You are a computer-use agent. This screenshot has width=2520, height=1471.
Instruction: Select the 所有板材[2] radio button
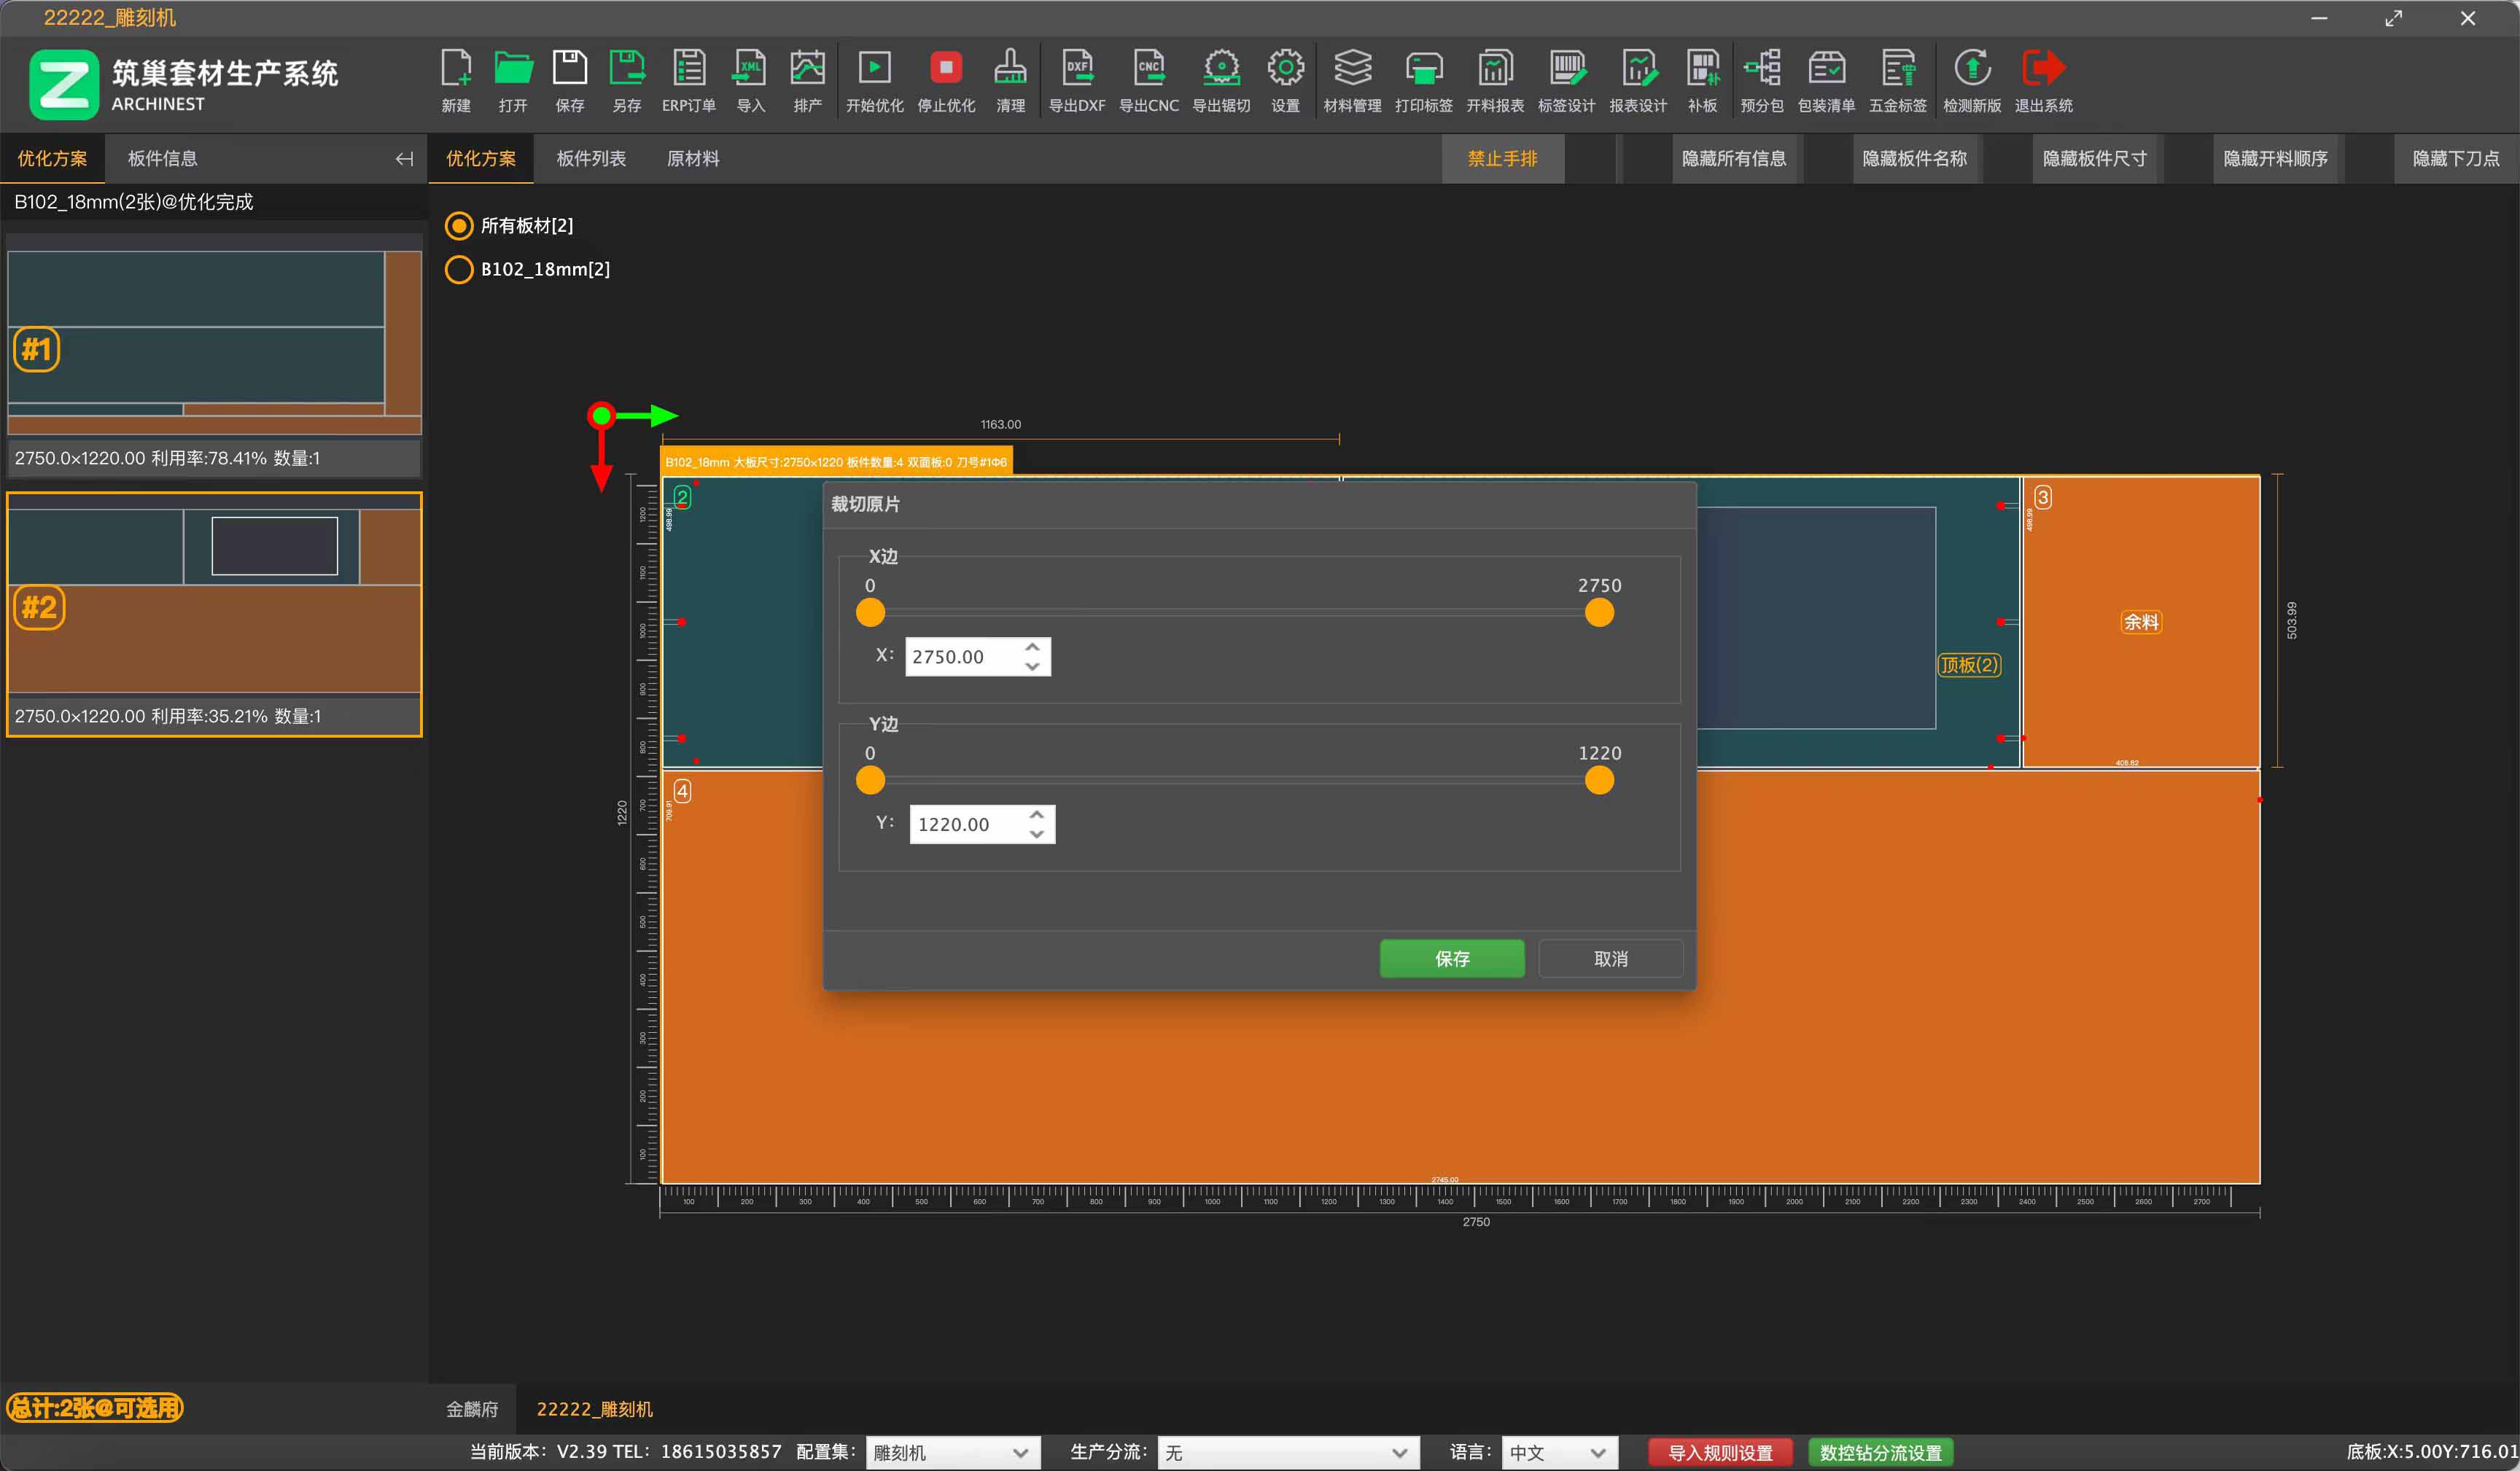459,226
